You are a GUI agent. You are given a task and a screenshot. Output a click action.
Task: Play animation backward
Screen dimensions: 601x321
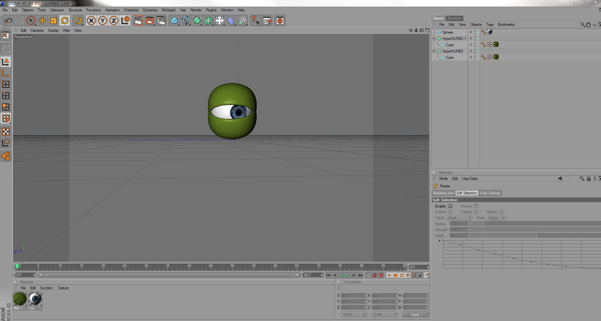[x=341, y=275]
